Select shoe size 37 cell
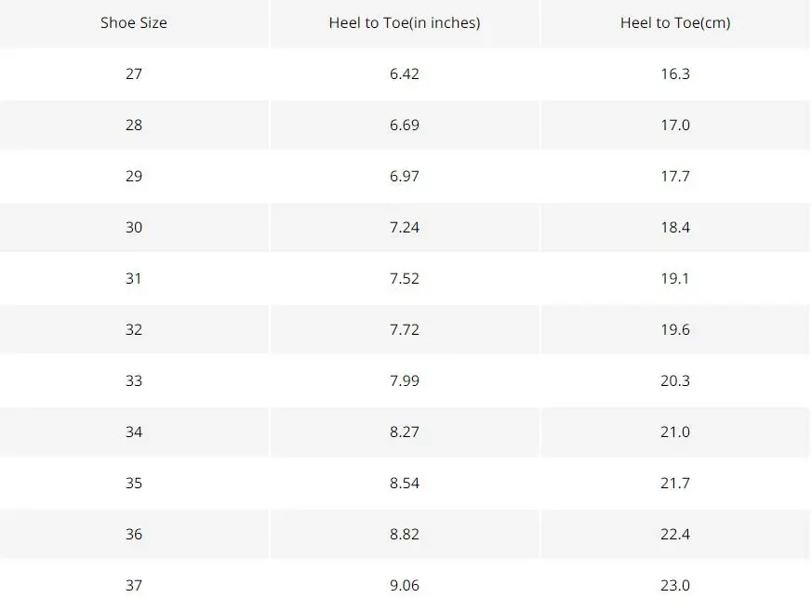Viewport: 812px width, 611px height. point(134,586)
